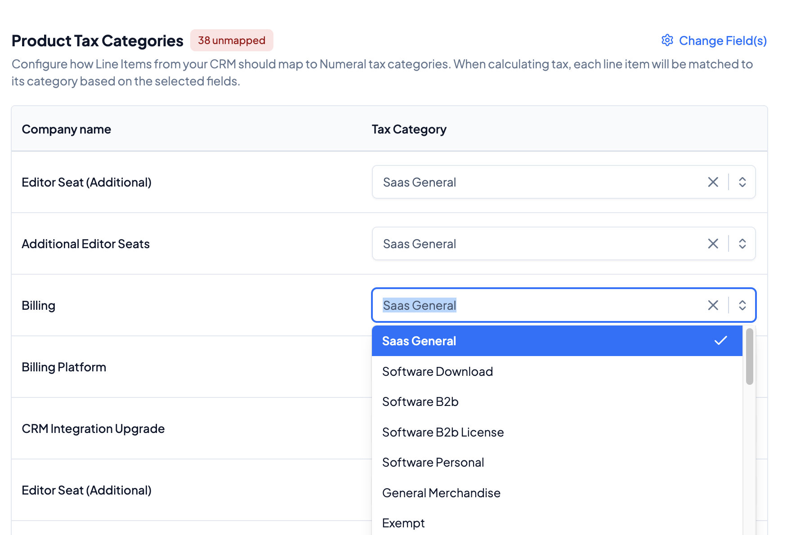Choose Software Download from the dropdown list
805x535 pixels.
coord(557,371)
